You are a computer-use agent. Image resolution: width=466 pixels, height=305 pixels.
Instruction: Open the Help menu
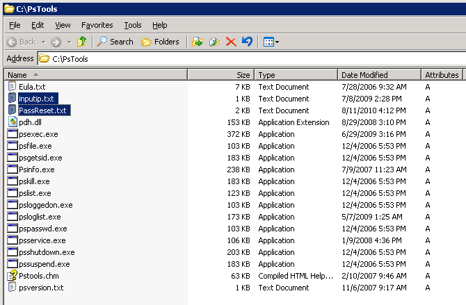pos(159,25)
